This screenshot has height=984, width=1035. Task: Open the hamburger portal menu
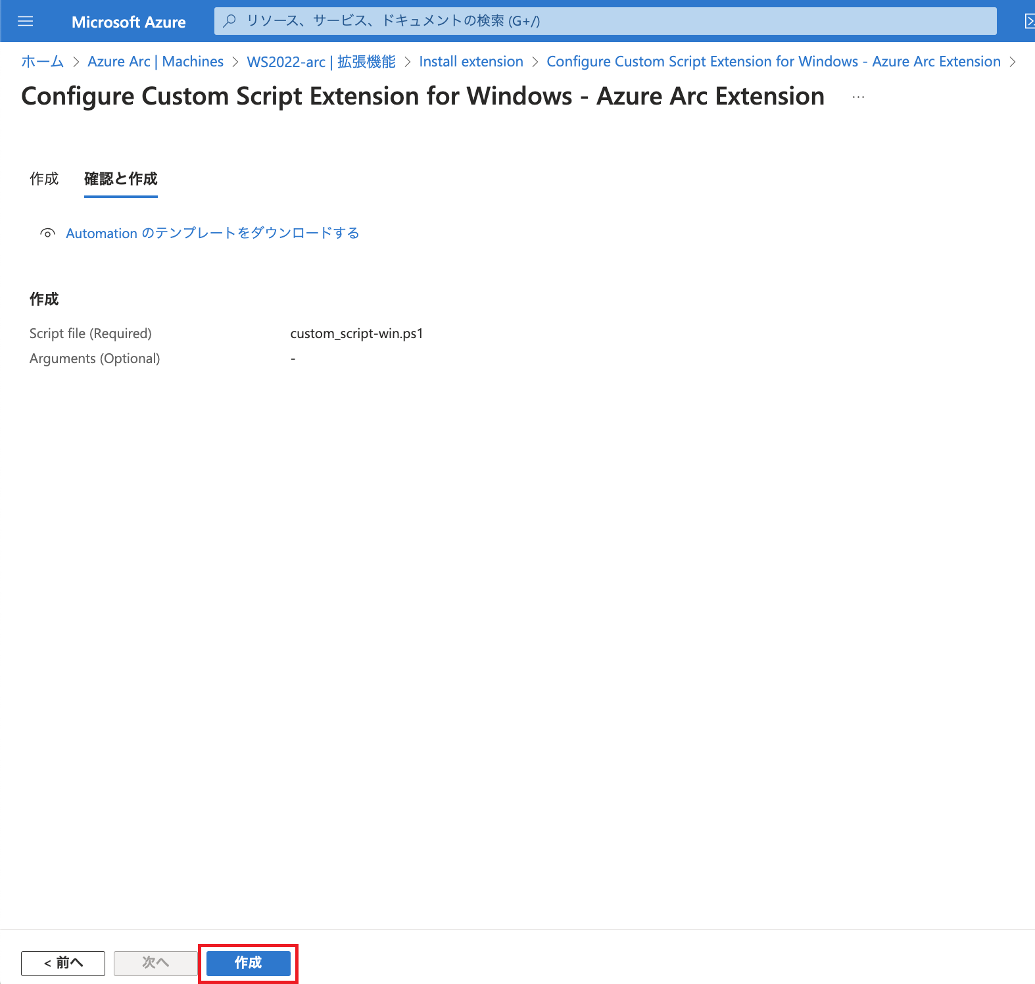pos(25,22)
